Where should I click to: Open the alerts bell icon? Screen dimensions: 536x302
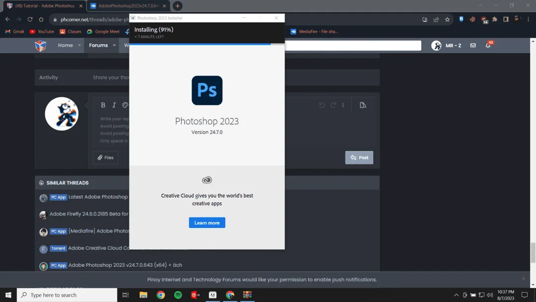[488, 45]
